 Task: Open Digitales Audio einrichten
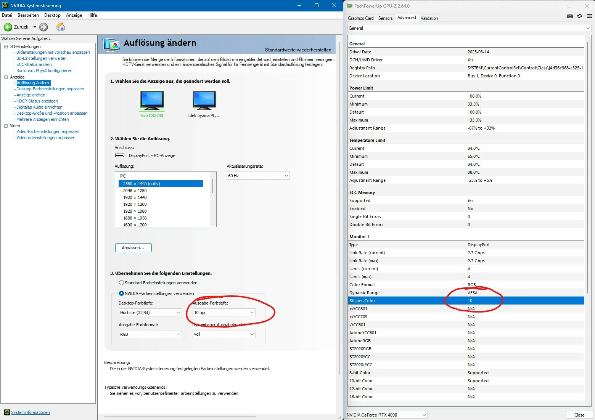point(39,107)
